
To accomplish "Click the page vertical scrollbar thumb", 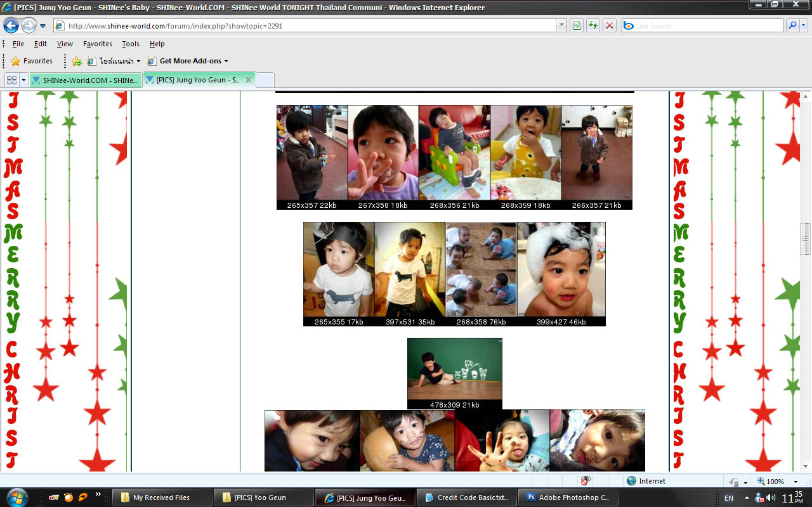I will coord(806,239).
